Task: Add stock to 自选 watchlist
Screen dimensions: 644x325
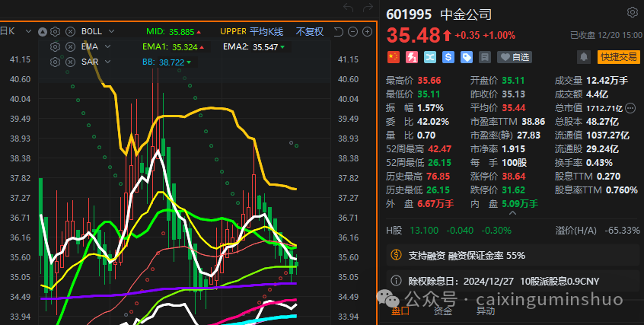Action: [x=515, y=57]
